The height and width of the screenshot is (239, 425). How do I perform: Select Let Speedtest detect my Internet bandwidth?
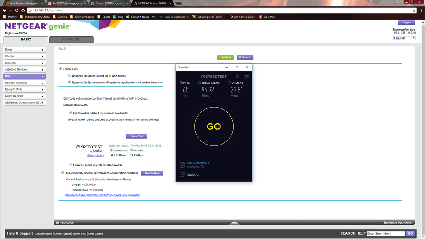click(71, 113)
